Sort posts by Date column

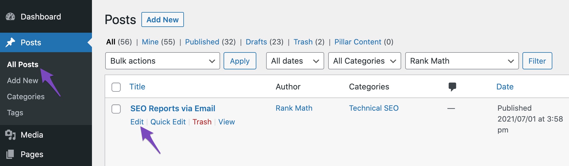coord(505,87)
